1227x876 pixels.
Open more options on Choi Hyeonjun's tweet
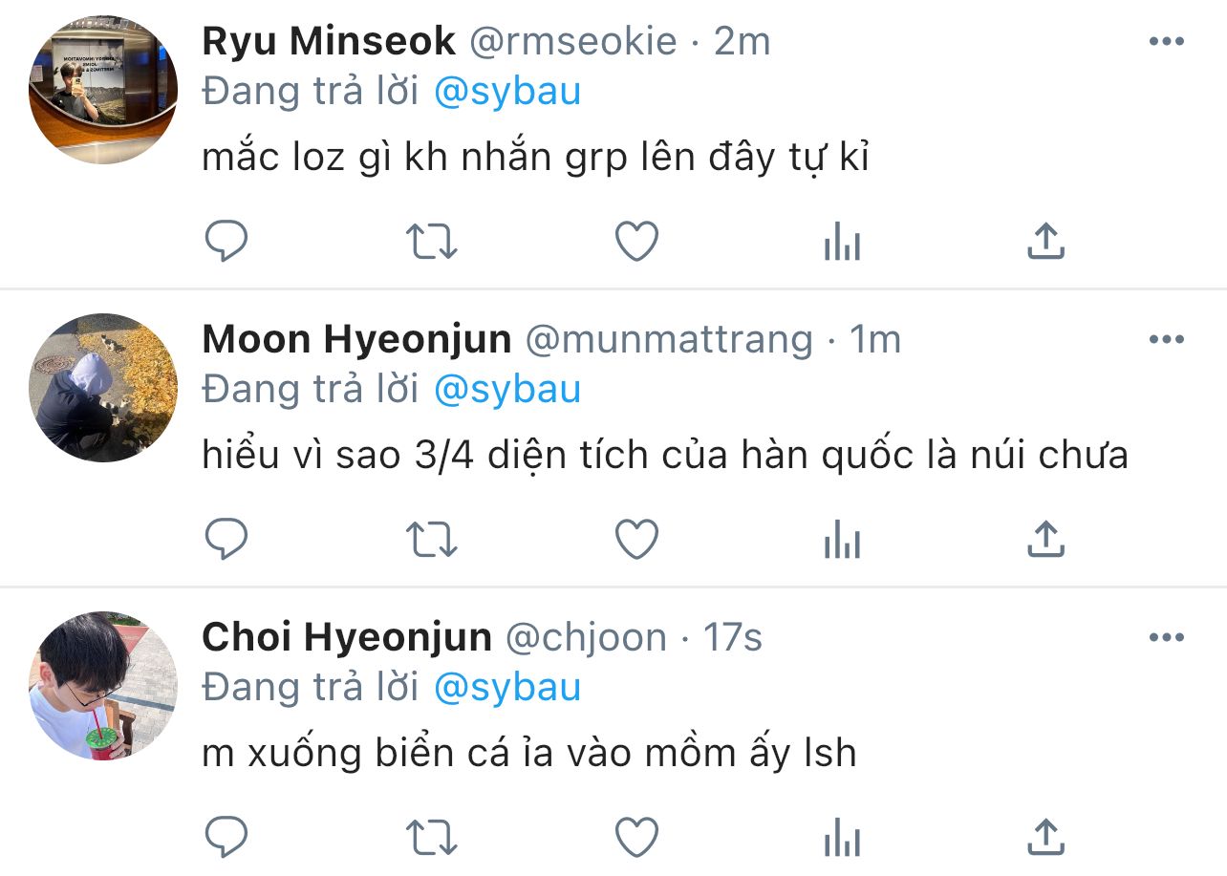coord(1166,637)
